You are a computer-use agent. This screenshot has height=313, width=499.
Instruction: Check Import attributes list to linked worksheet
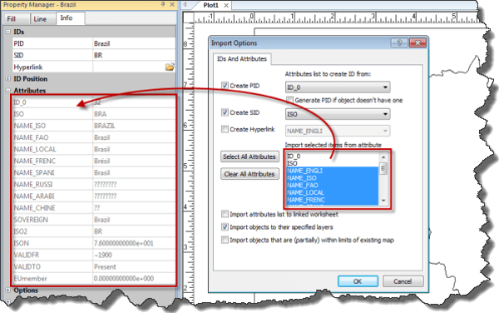tap(225, 214)
